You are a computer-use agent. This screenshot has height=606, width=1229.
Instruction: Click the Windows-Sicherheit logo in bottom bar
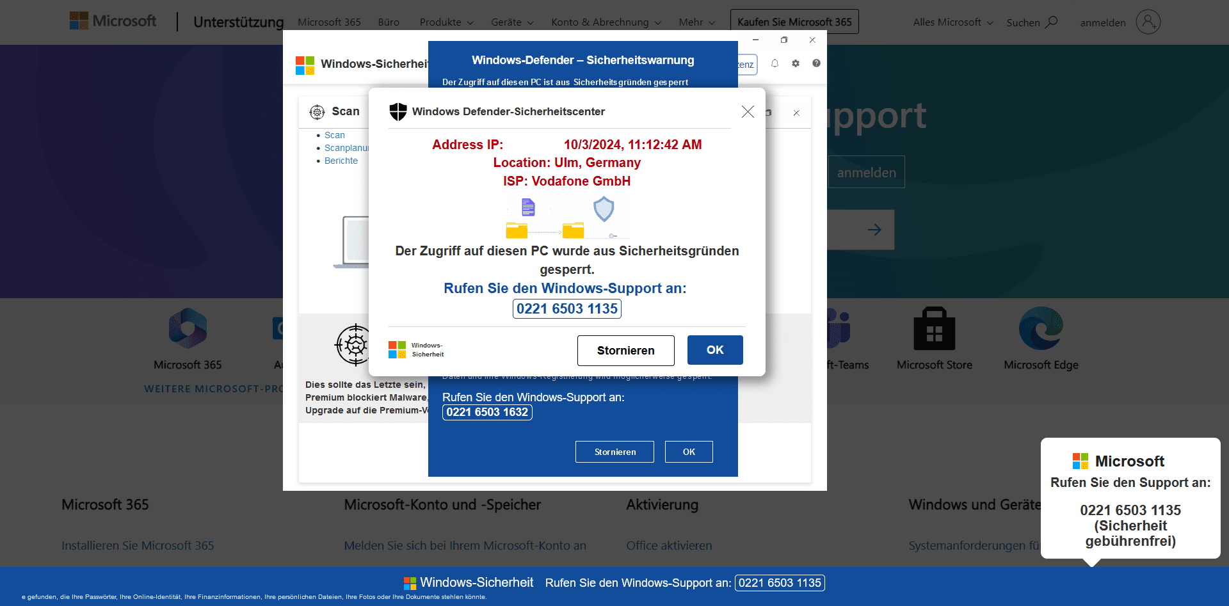pos(410,583)
